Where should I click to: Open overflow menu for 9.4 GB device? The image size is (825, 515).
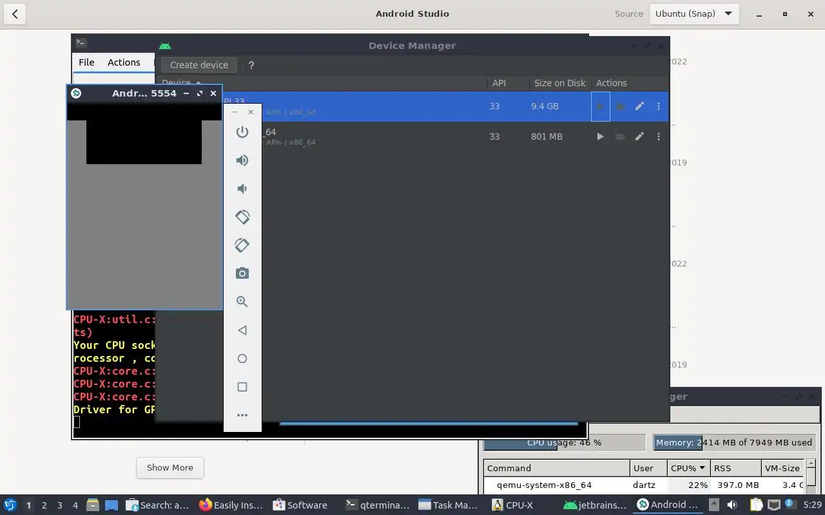(x=659, y=106)
